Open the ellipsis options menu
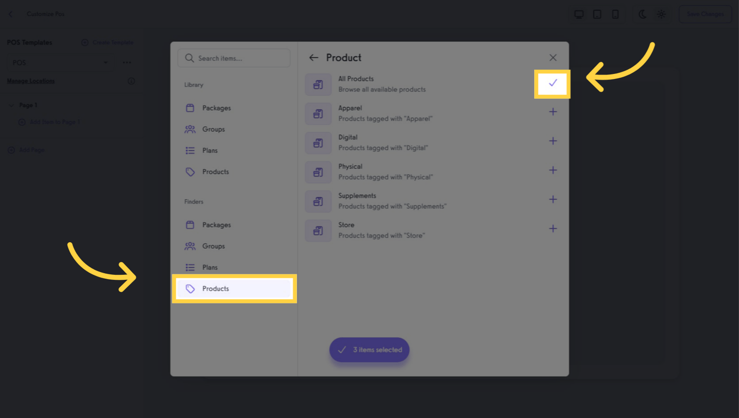The height and width of the screenshot is (418, 739). click(x=127, y=62)
